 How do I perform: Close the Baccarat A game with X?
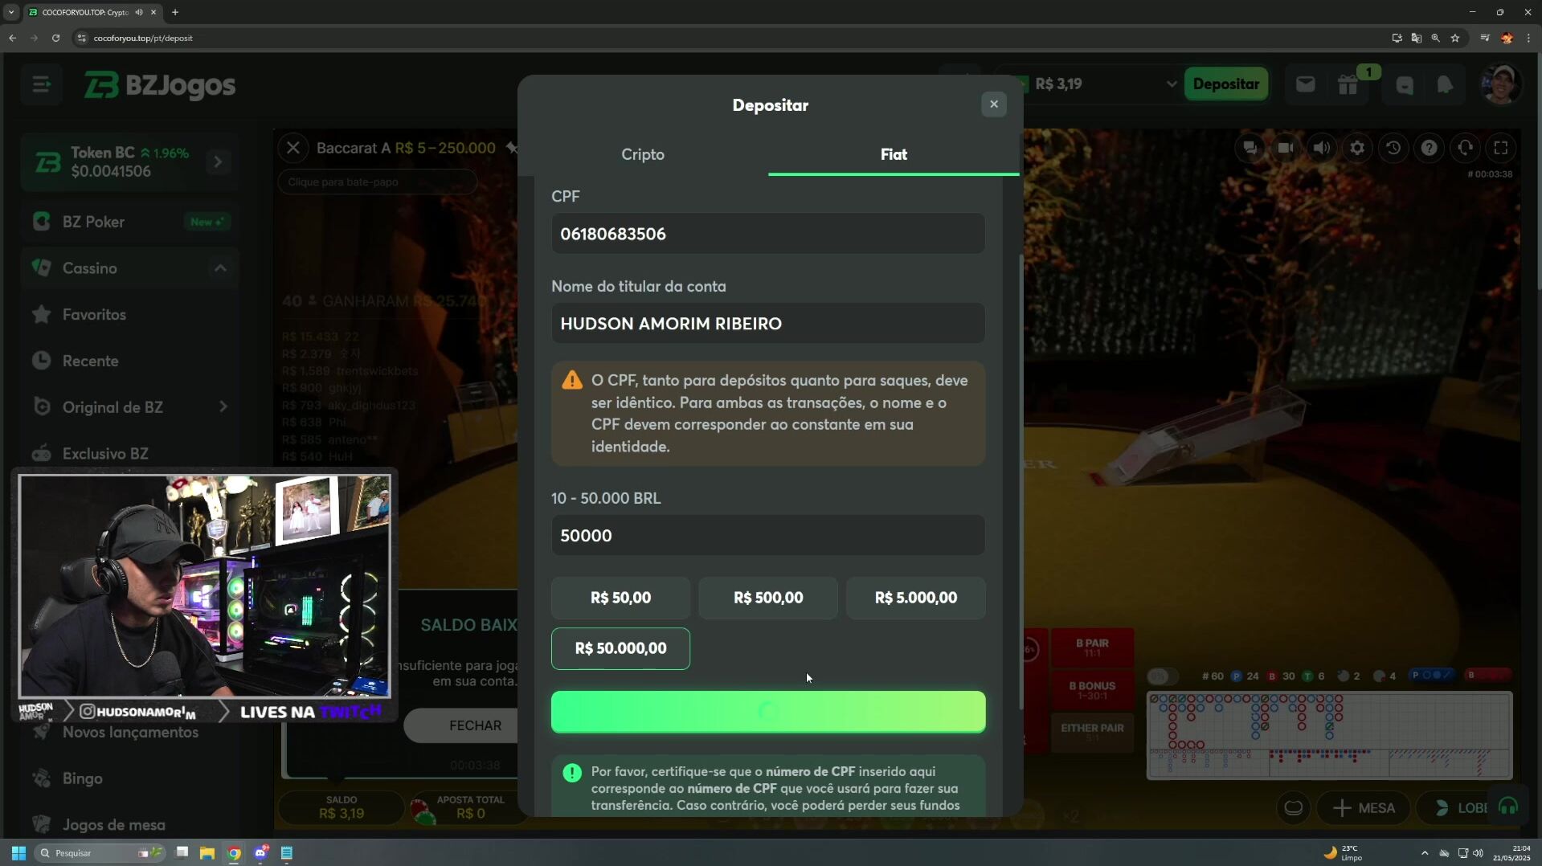point(293,148)
